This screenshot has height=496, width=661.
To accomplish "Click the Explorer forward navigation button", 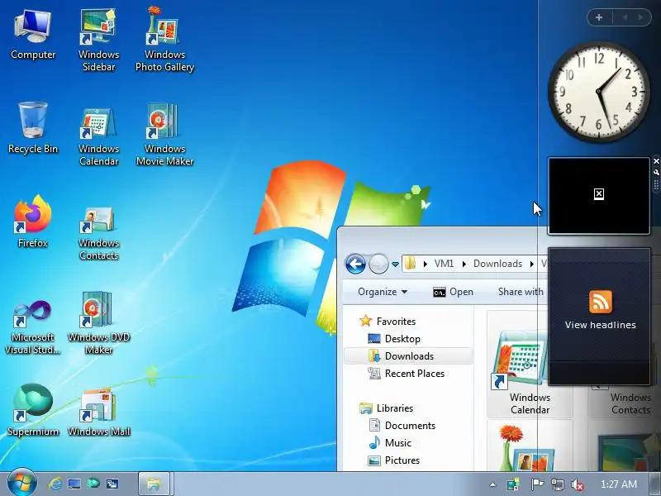I will point(378,264).
